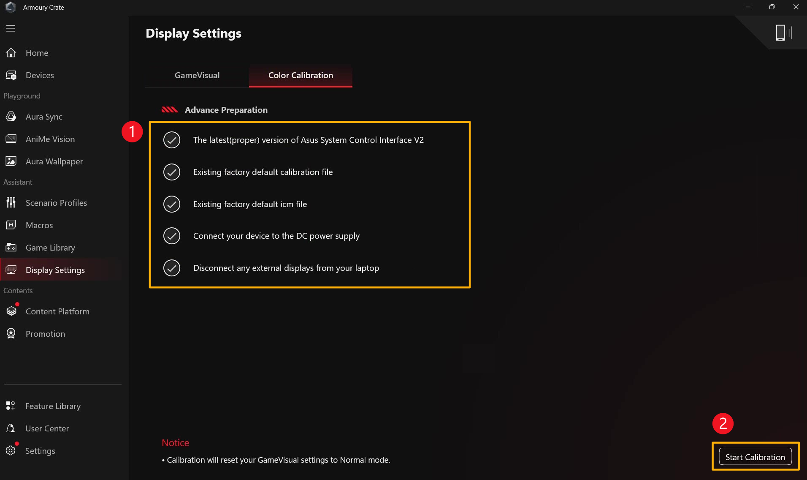Image resolution: width=807 pixels, height=480 pixels.
Task: Click the Macros icon
Action: coord(11,225)
